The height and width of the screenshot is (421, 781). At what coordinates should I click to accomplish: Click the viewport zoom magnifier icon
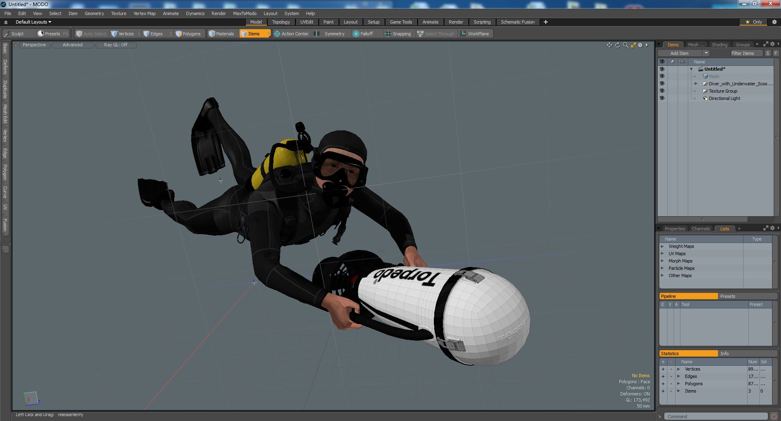point(626,45)
